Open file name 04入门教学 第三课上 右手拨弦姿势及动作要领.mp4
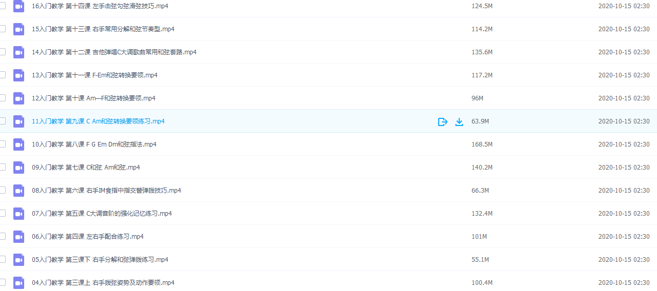The width and height of the screenshot is (657, 291). coord(103,283)
